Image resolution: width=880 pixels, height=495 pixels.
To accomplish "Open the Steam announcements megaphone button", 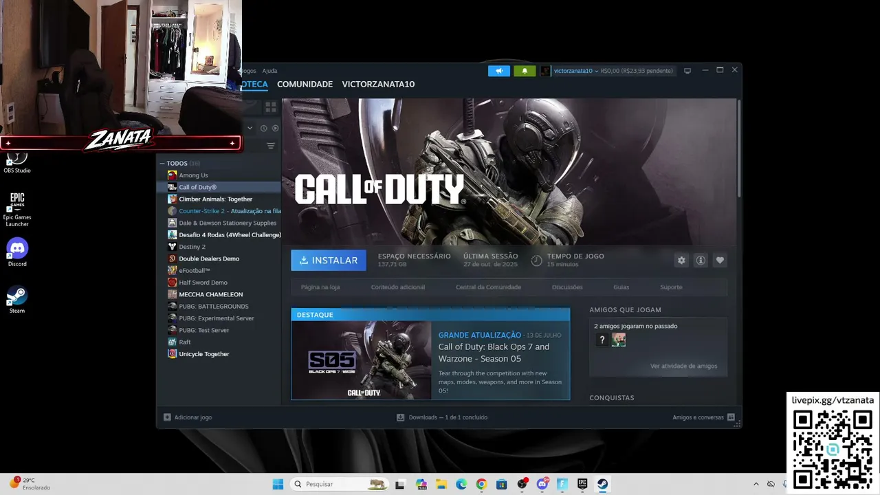I will click(x=499, y=71).
